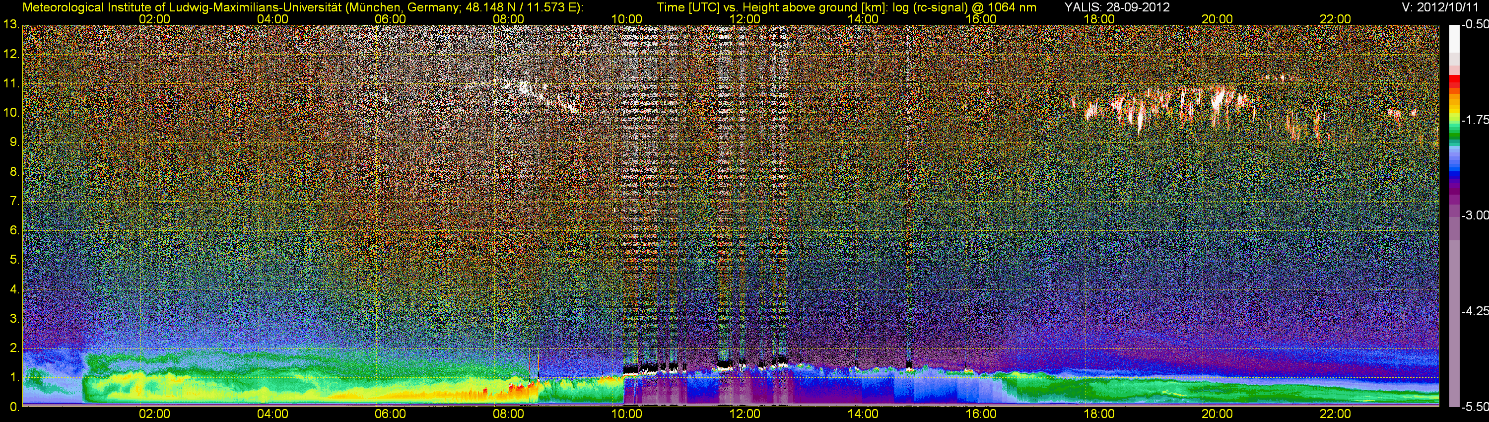Screen dimensions: 1489x422
Task: Click the 14:00 label on the bottom time axis
Action: 863,415
